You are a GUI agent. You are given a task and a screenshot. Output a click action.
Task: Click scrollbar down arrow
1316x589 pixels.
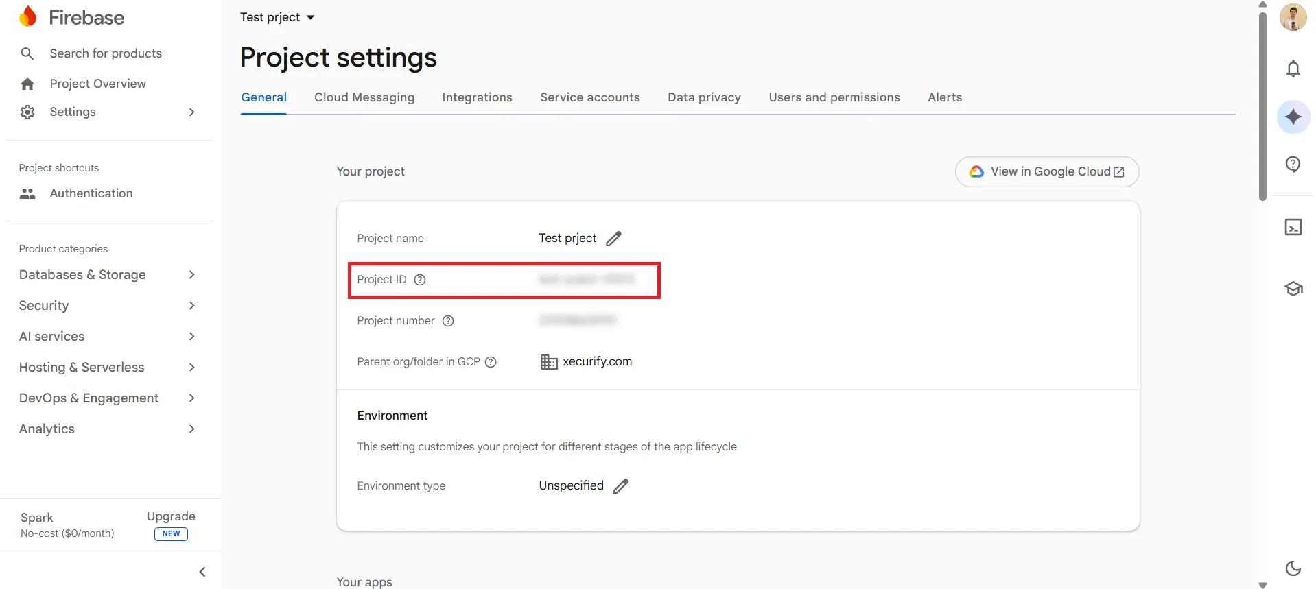point(1262,585)
